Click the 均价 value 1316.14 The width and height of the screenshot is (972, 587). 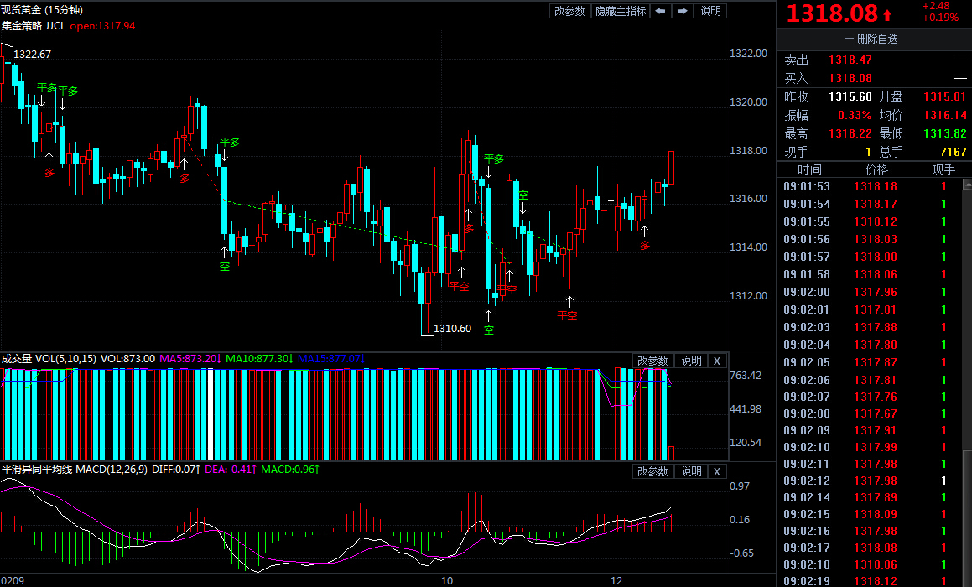[944, 115]
